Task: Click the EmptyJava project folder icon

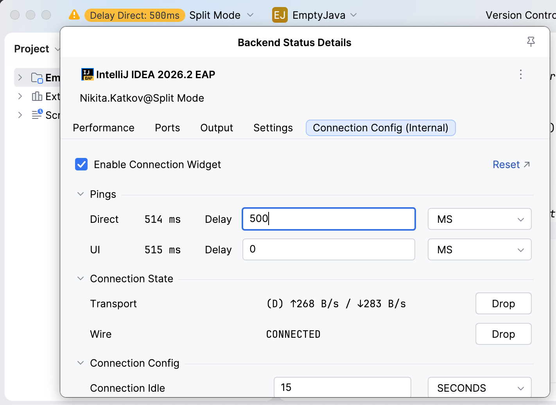Action: (x=37, y=77)
